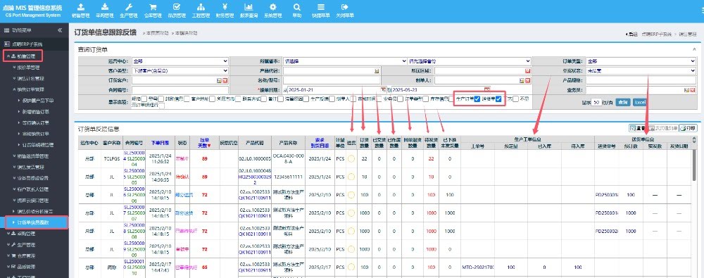Click the rows-per-page number field
The height and width of the screenshot is (278, 704).
click(x=596, y=102)
